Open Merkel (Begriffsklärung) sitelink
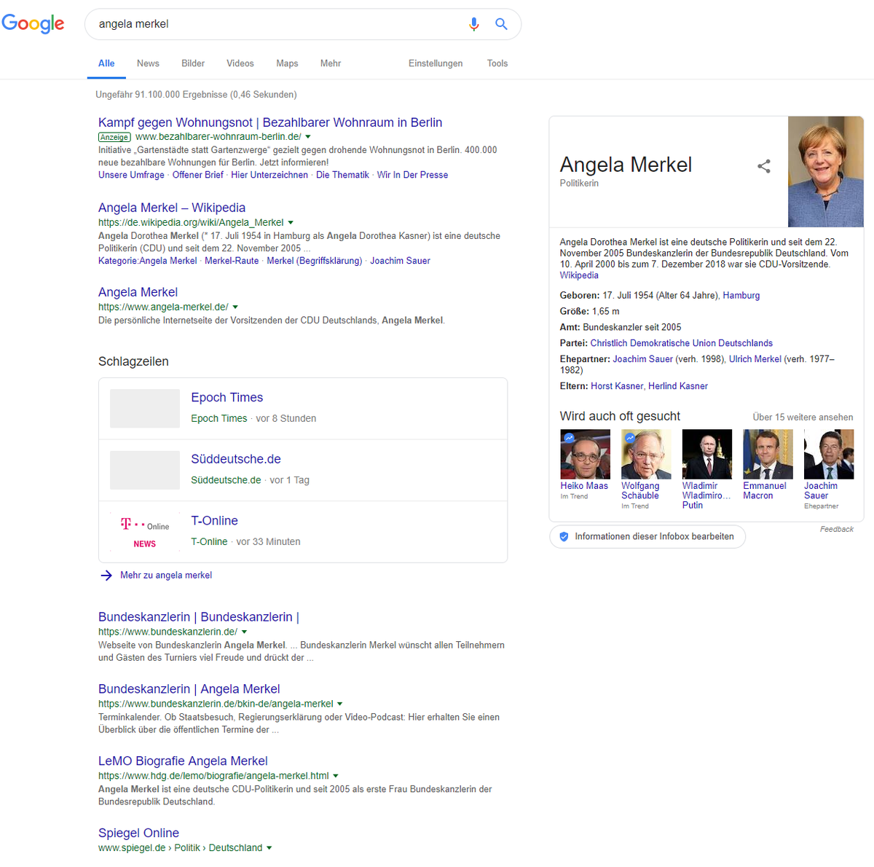 click(315, 261)
